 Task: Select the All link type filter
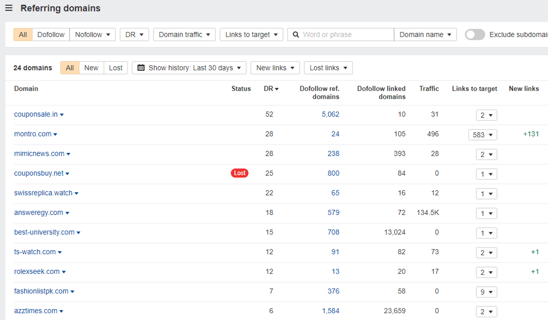click(23, 35)
